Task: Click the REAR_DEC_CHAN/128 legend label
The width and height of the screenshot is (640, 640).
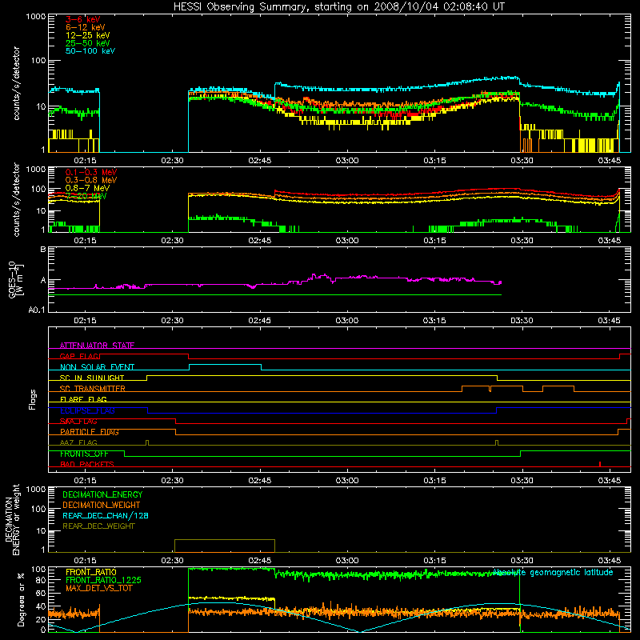Action: (x=106, y=515)
